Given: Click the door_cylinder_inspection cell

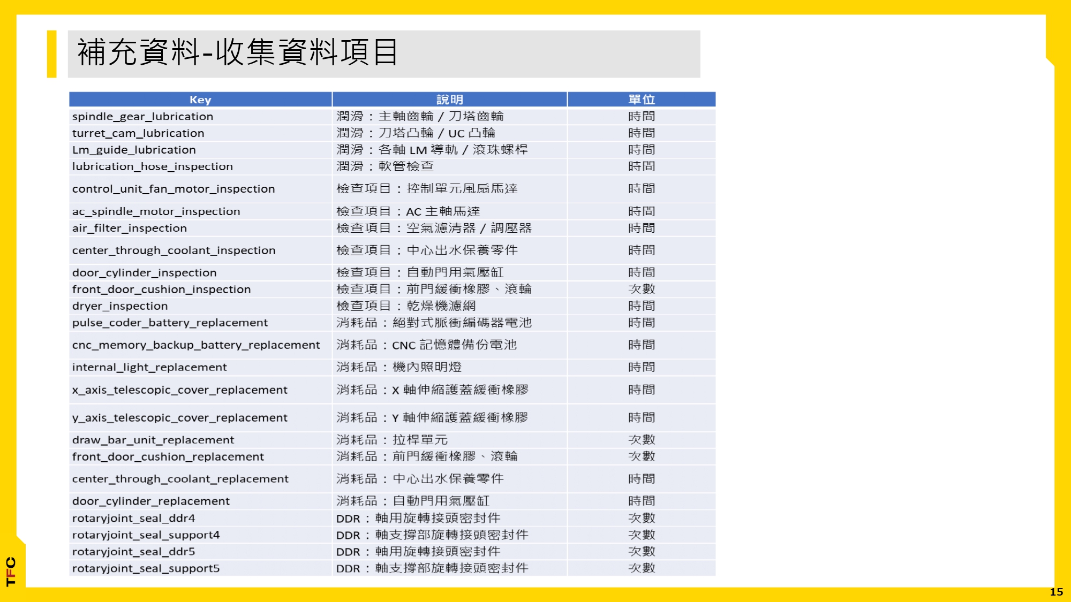Looking at the screenshot, I should click(x=200, y=272).
